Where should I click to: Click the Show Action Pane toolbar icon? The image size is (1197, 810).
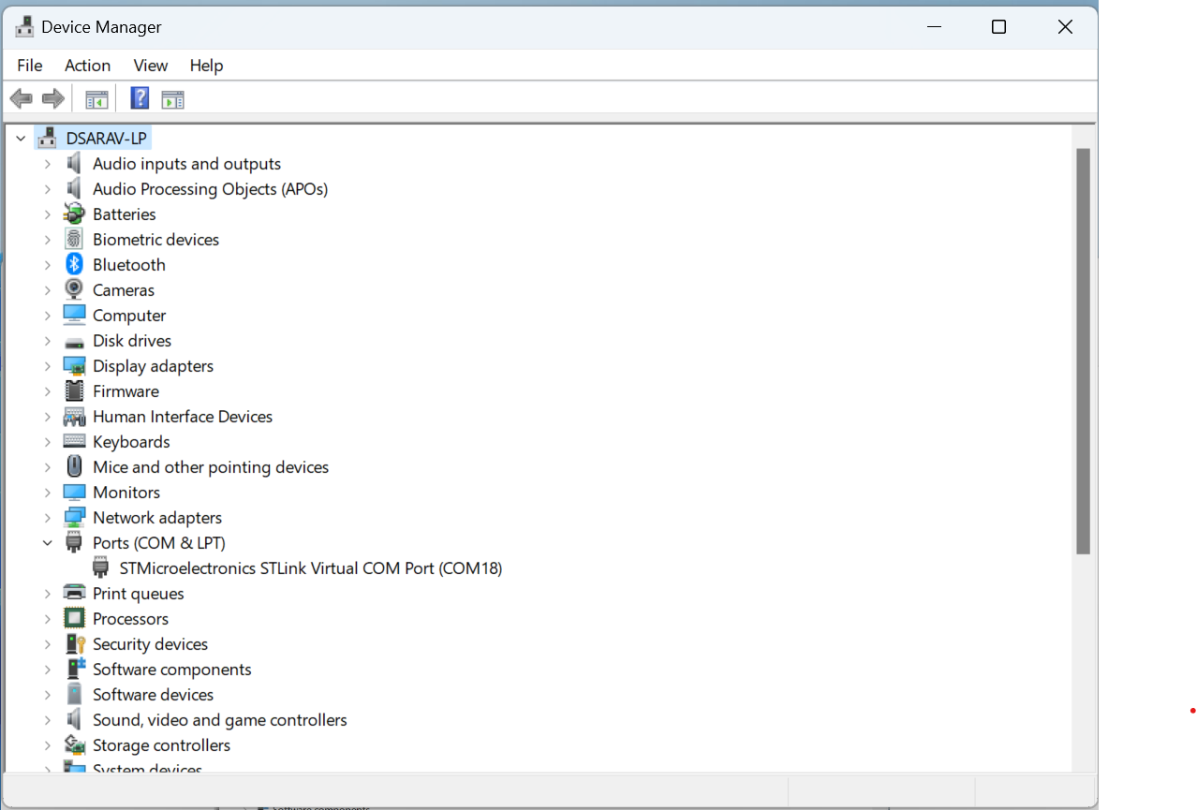point(172,97)
